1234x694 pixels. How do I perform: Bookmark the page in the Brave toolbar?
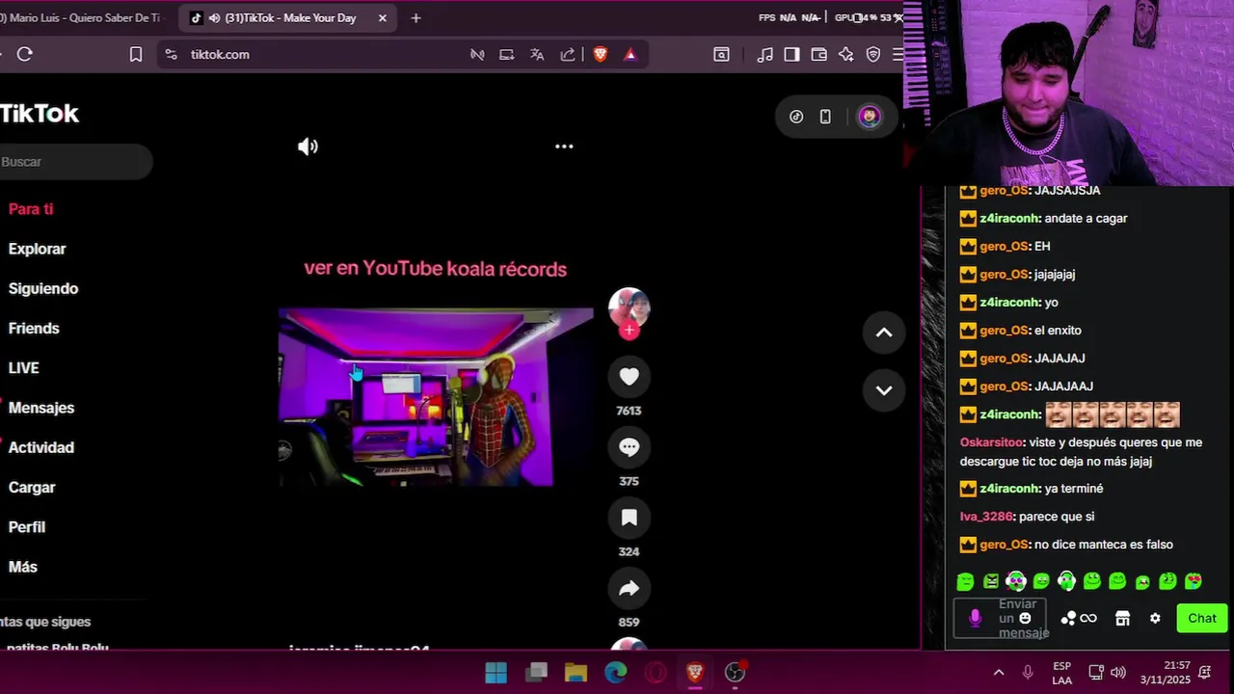136,55
